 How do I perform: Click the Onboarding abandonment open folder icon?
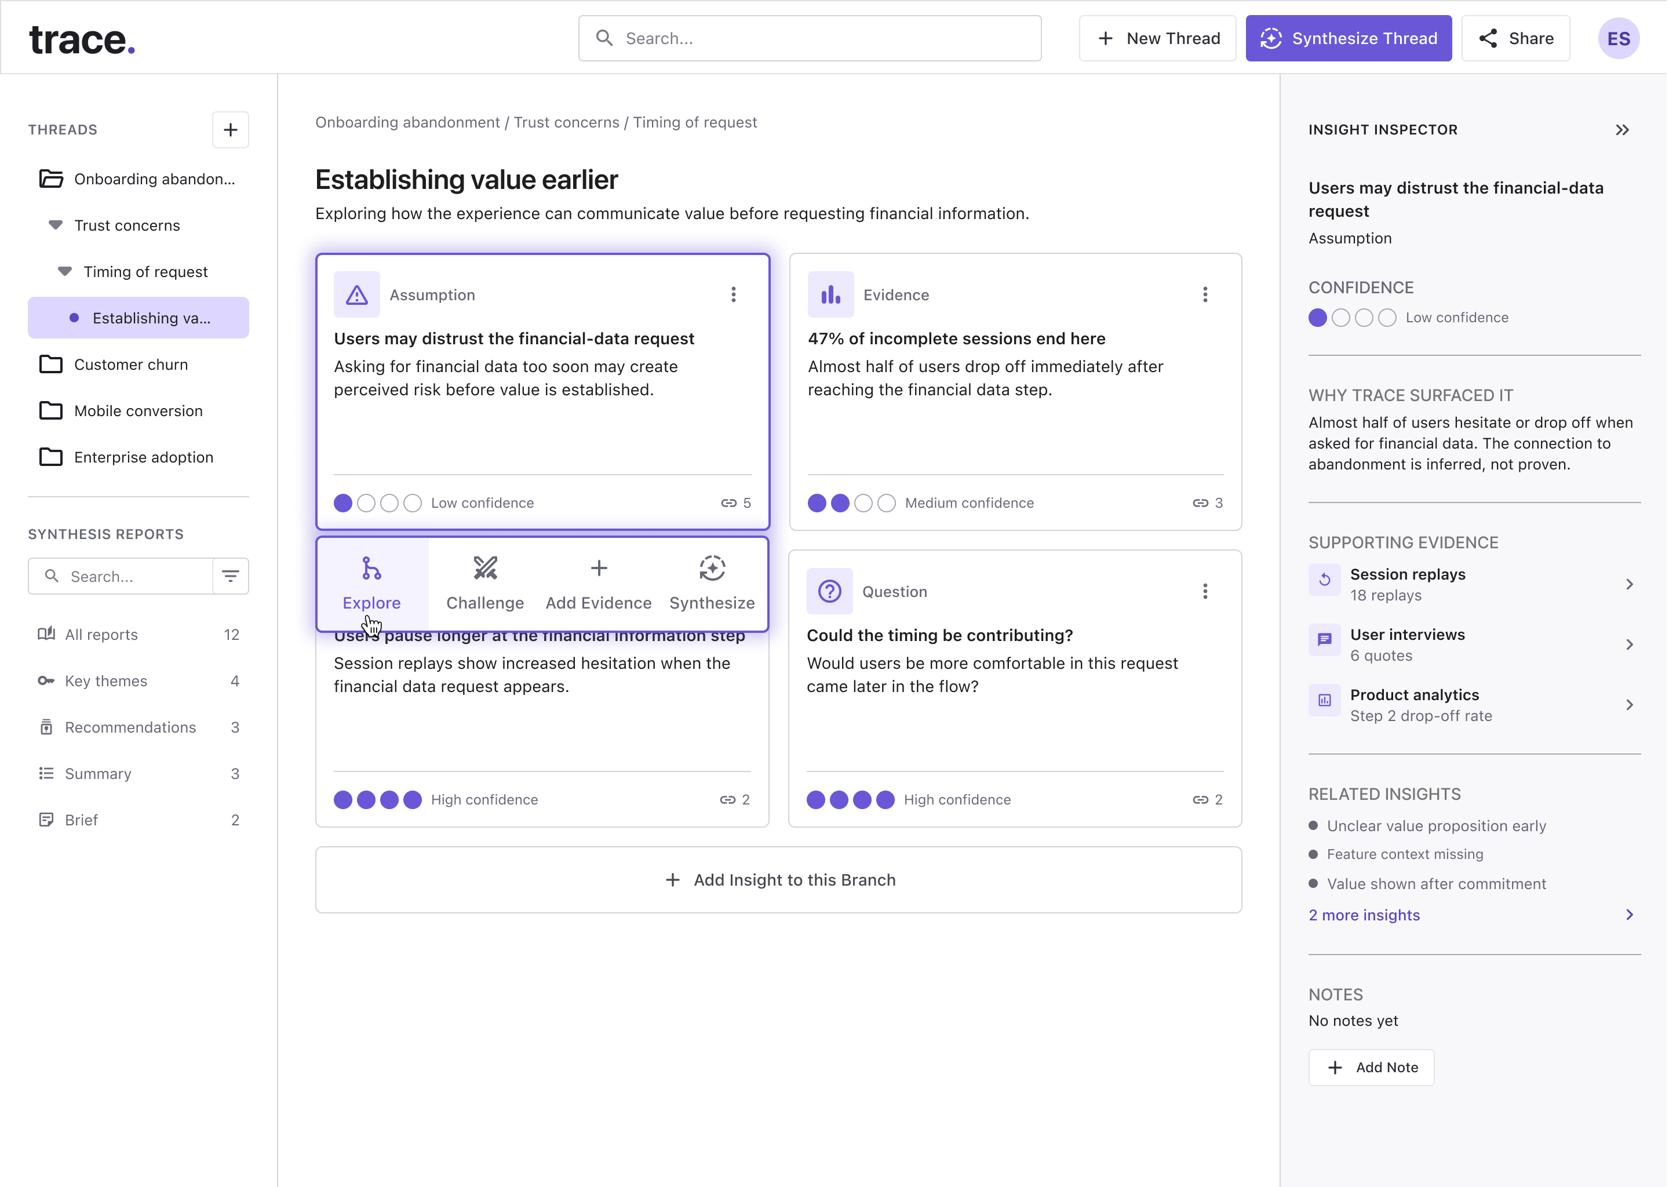point(50,179)
